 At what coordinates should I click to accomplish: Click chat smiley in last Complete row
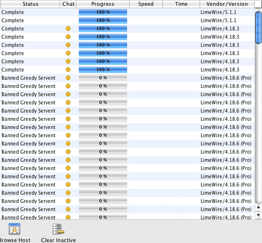pyautogui.click(x=68, y=70)
